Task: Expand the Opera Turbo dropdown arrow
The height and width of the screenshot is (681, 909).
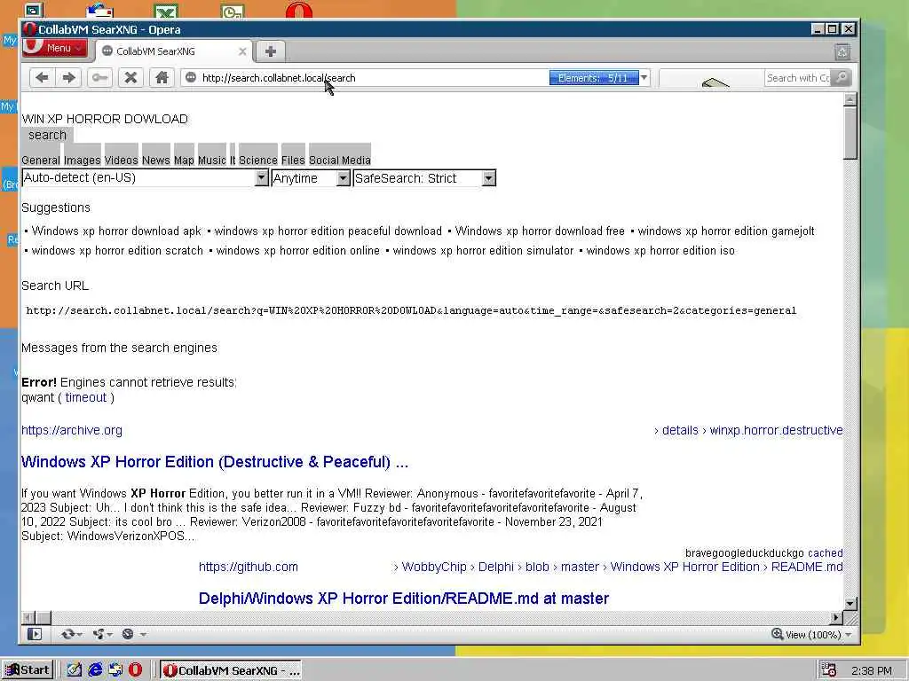Action: coord(143,635)
